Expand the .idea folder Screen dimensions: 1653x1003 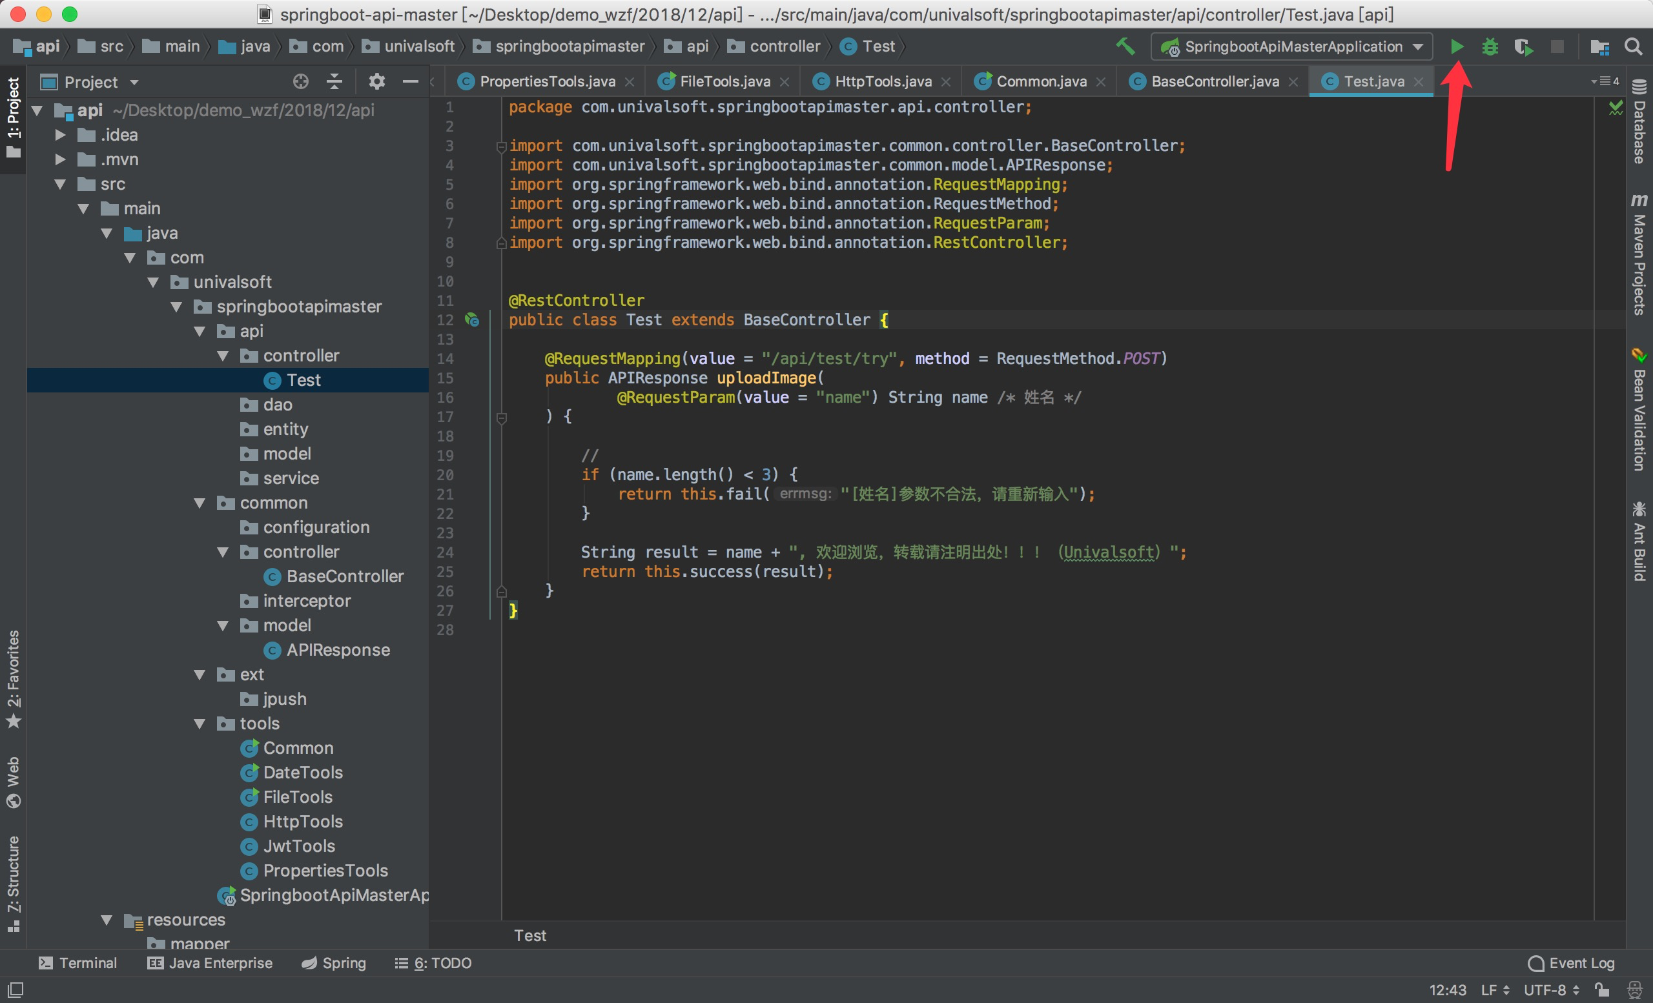click(x=61, y=135)
